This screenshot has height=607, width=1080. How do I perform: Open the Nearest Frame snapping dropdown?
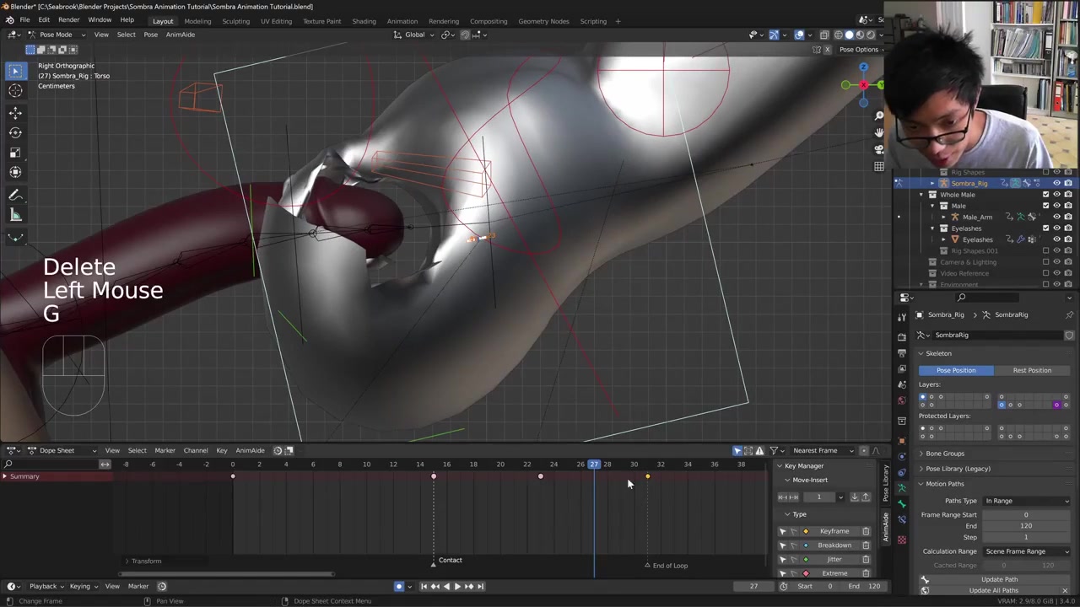pos(820,450)
